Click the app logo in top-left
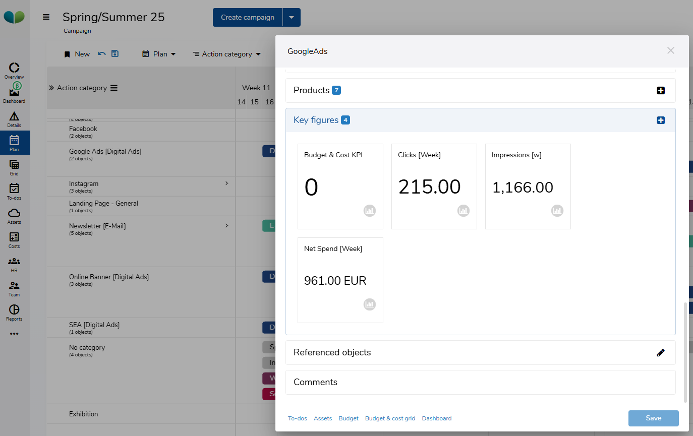693x436 pixels. (x=14, y=17)
